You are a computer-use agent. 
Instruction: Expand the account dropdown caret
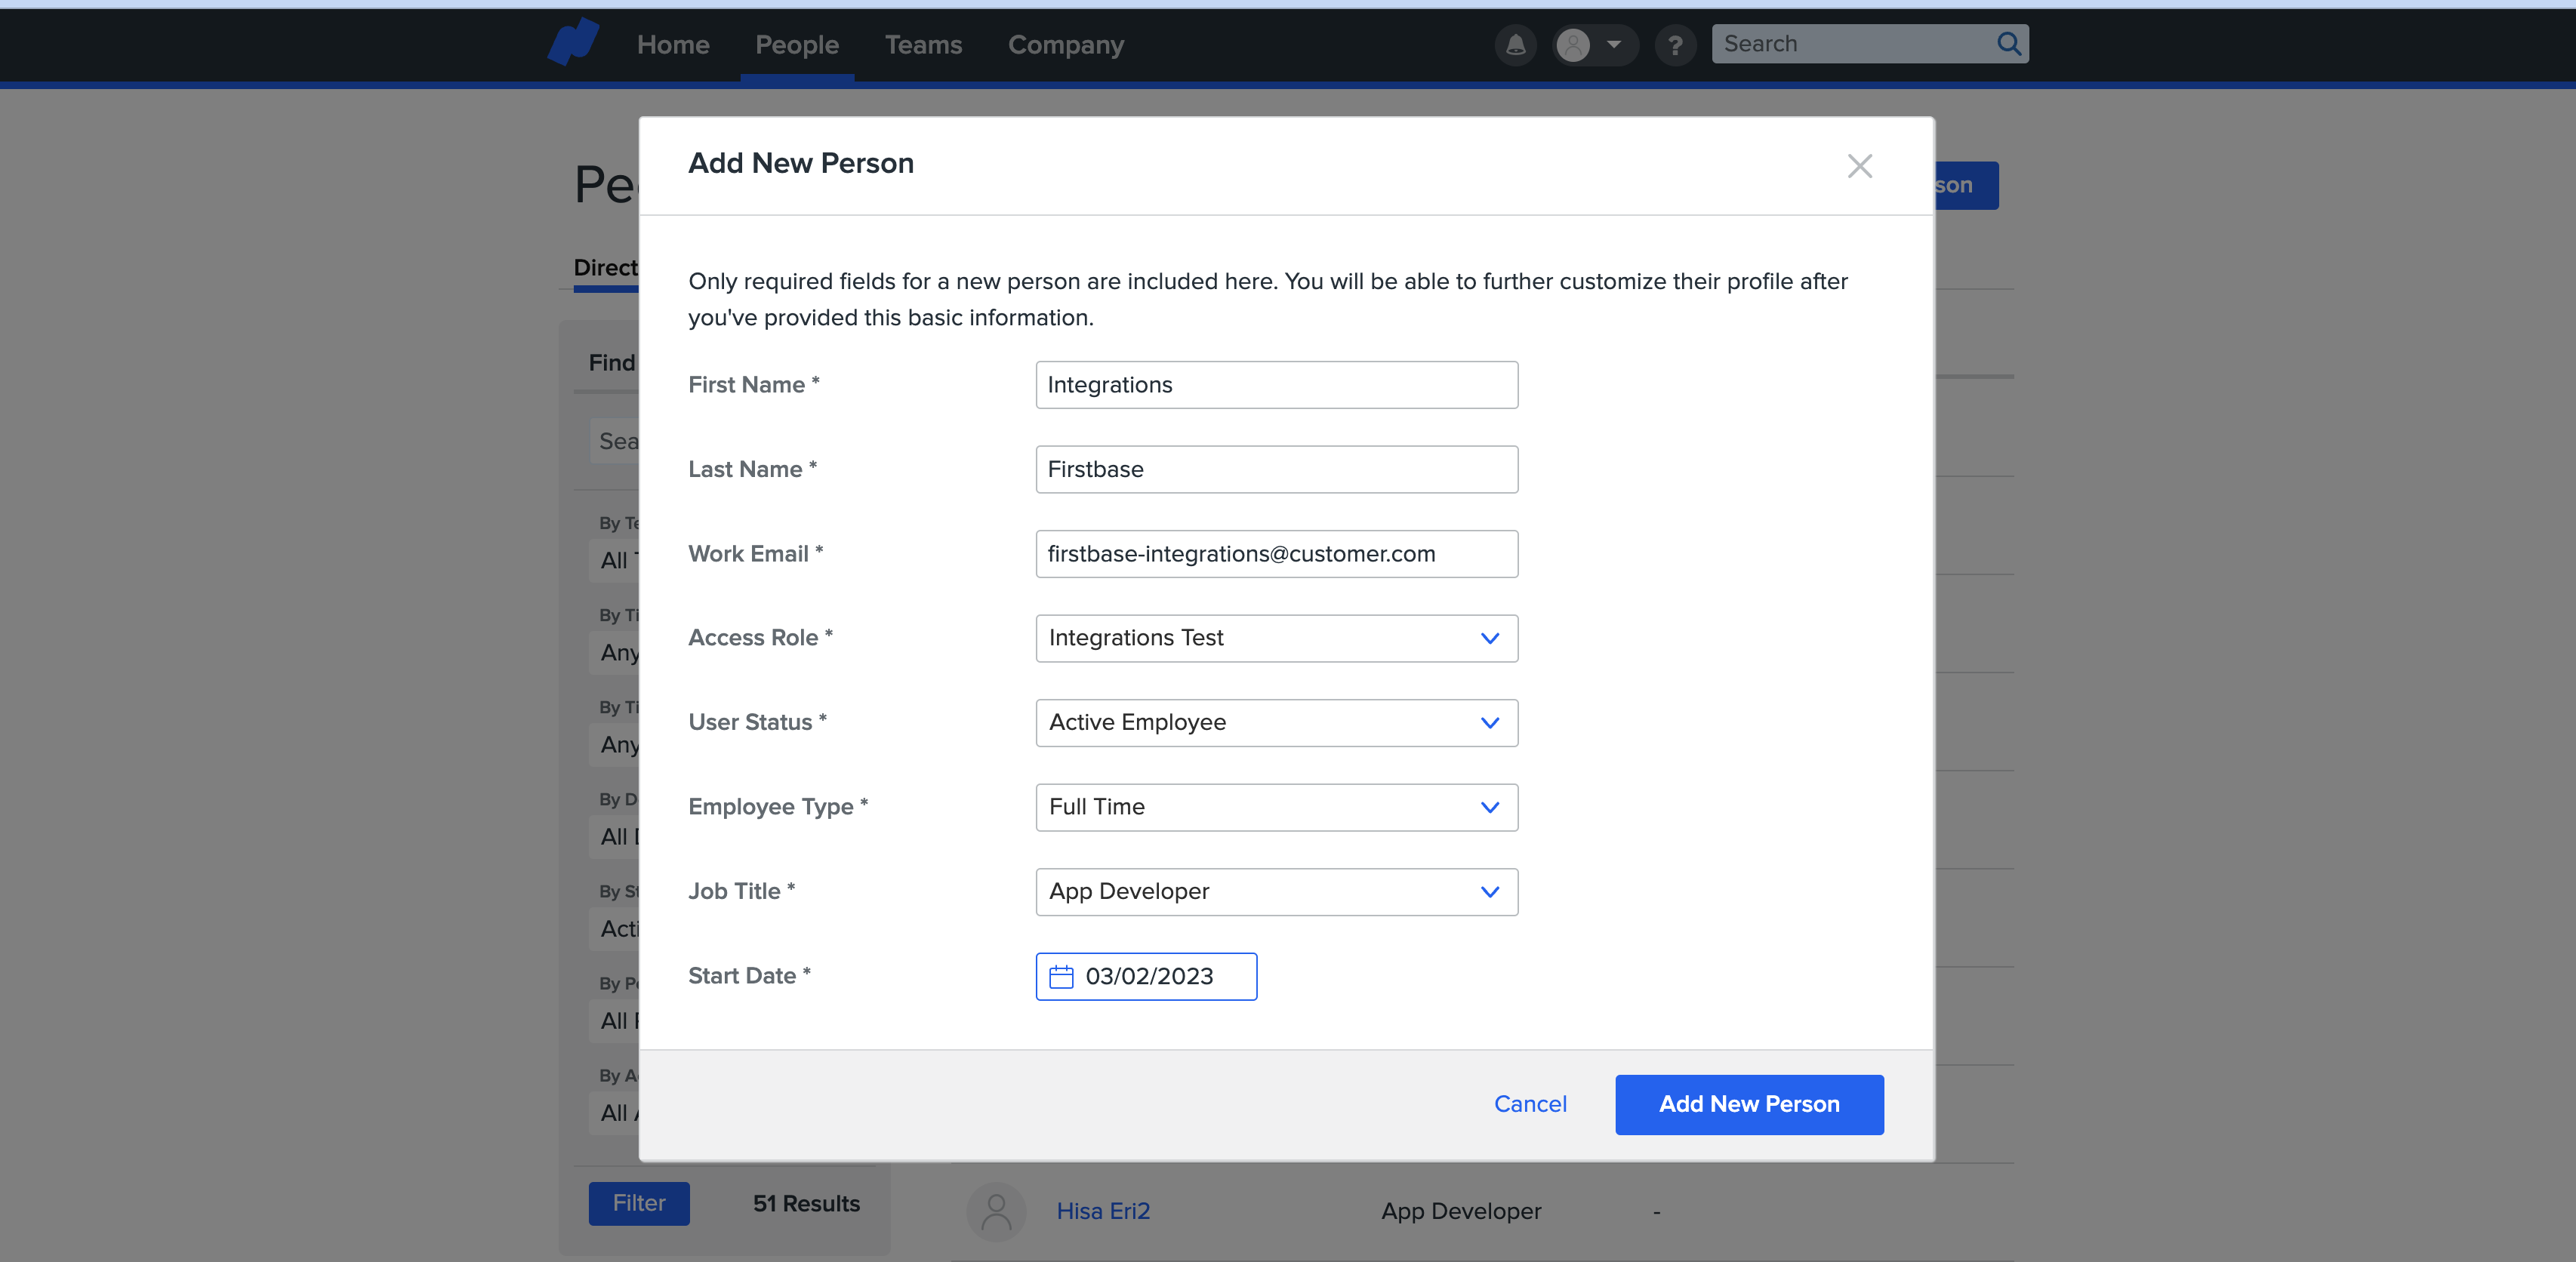[x=1614, y=45]
